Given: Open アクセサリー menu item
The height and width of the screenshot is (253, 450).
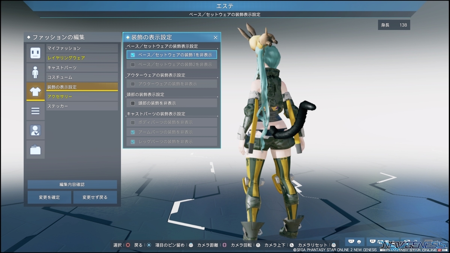Looking at the screenshot, I should [x=82, y=97].
